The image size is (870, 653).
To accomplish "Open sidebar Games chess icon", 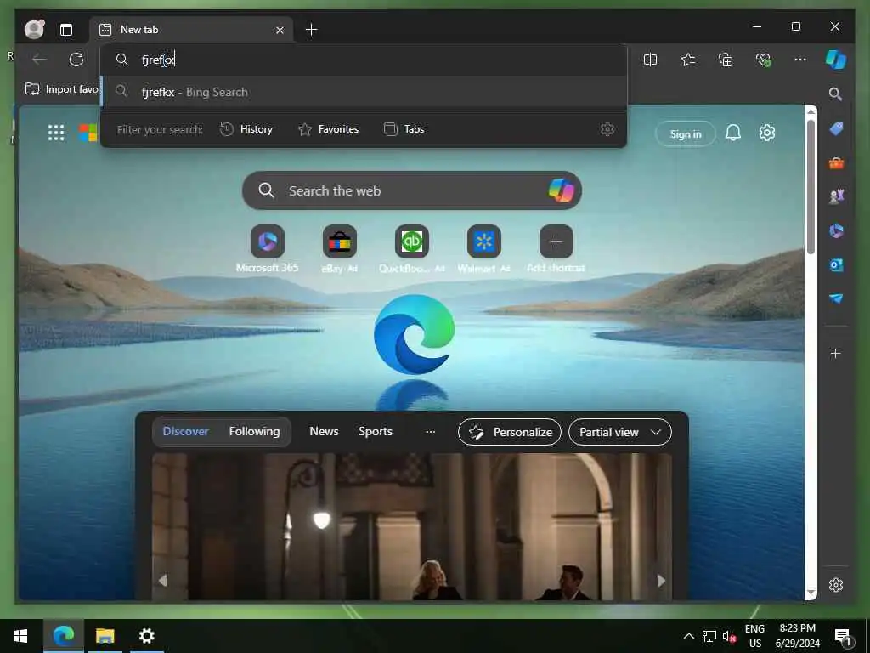I will pyautogui.click(x=836, y=196).
